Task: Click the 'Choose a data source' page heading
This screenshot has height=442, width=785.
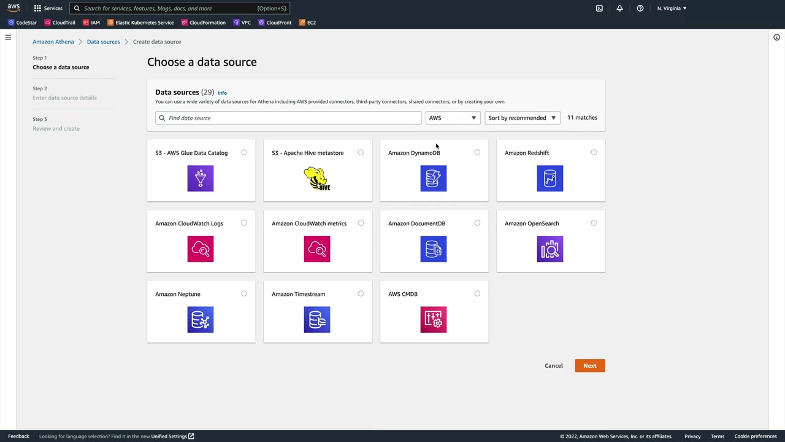Action: click(202, 62)
